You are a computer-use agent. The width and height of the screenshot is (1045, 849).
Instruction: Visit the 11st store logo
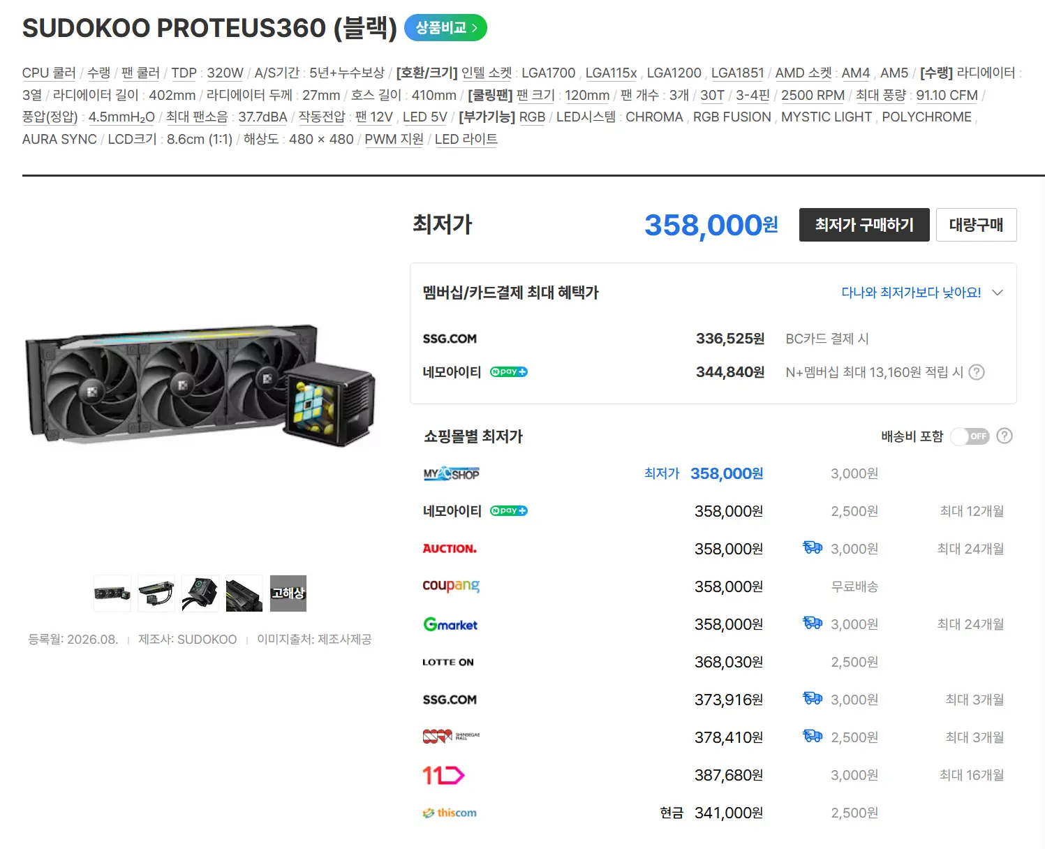(x=443, y=775)
